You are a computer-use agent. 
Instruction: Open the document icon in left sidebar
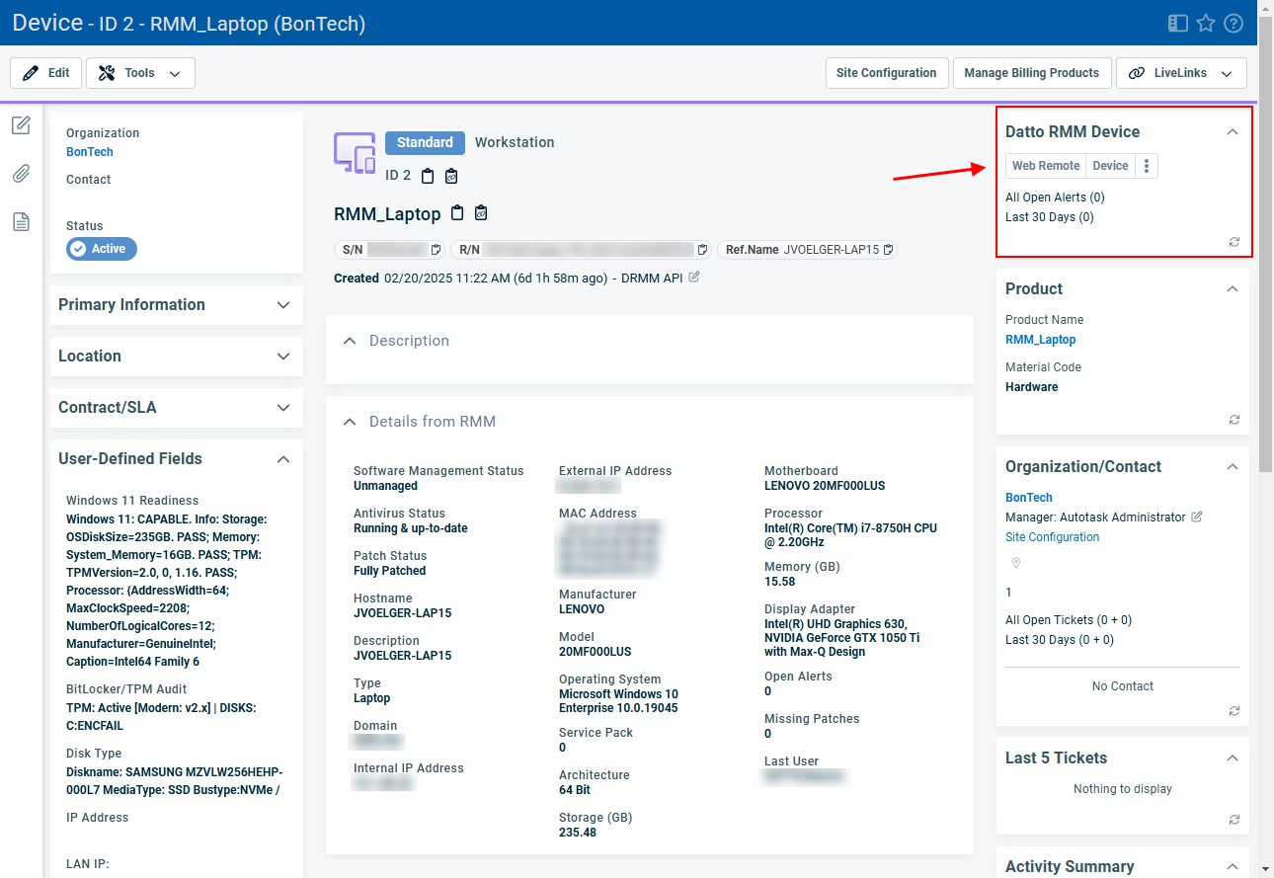[21, 222]
